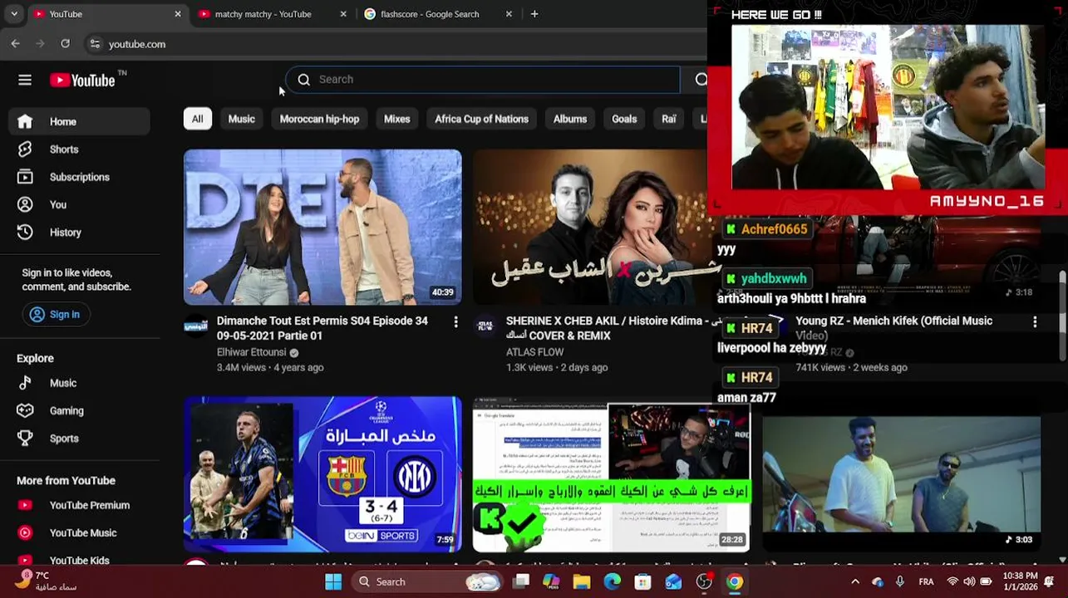Open more options for Young RZ video
Image resolution: width=1068 pixels, height=598 pixels.
(x=1035, y=321)
